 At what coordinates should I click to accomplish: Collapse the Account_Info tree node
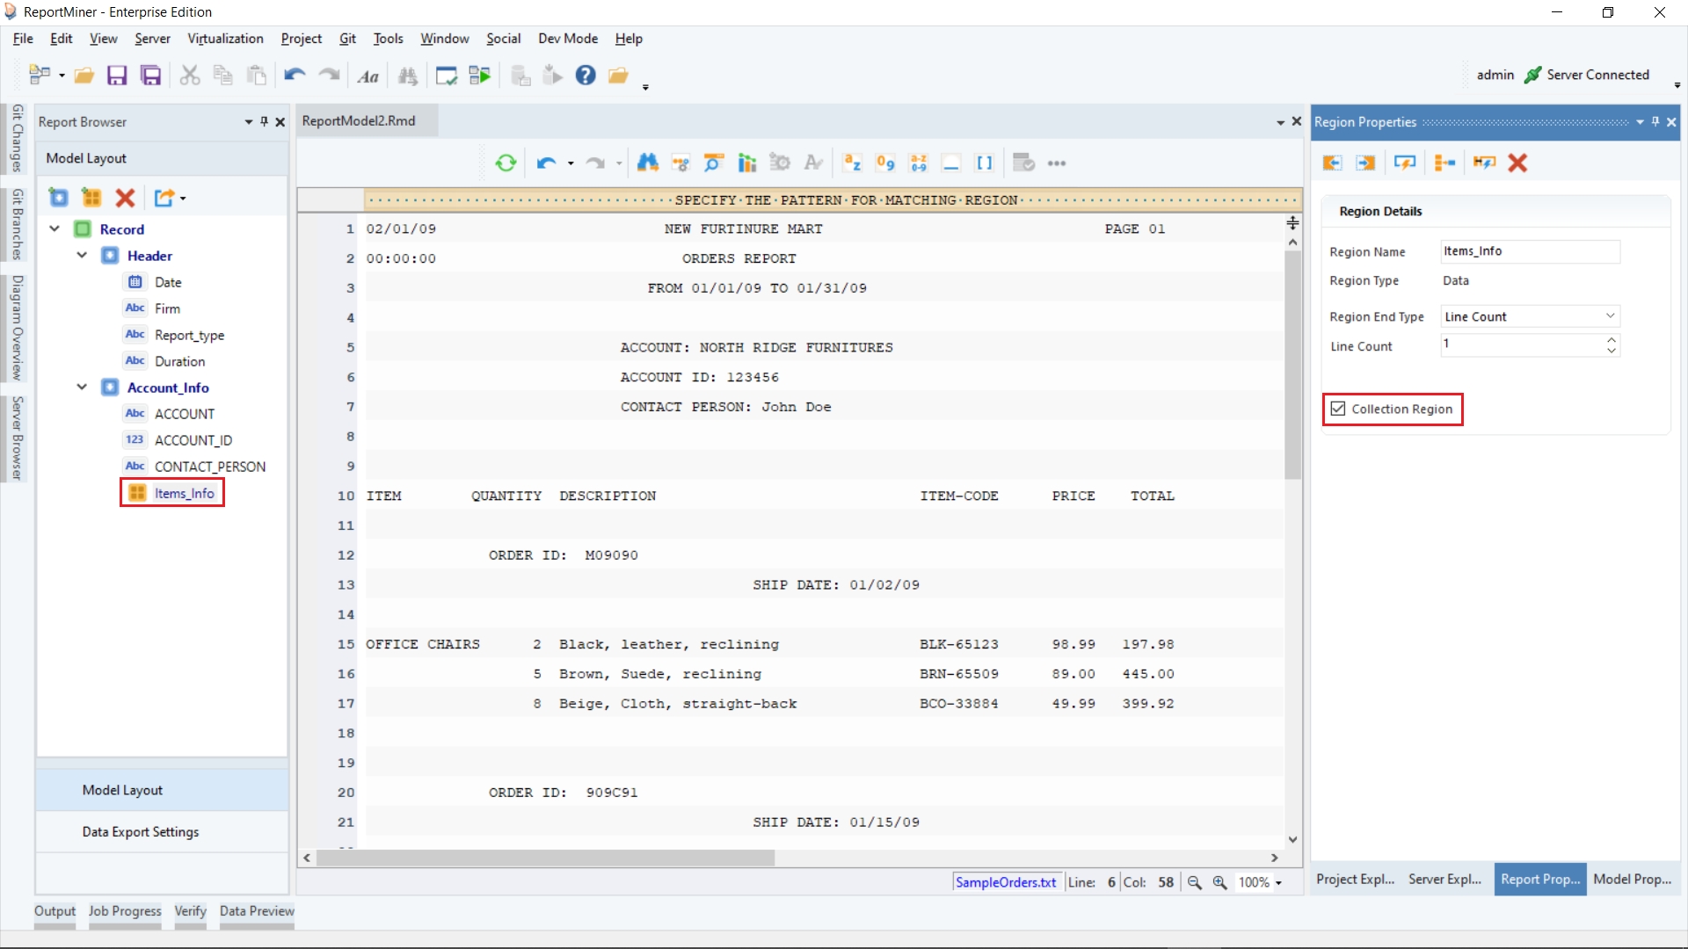tap(82, 388)
